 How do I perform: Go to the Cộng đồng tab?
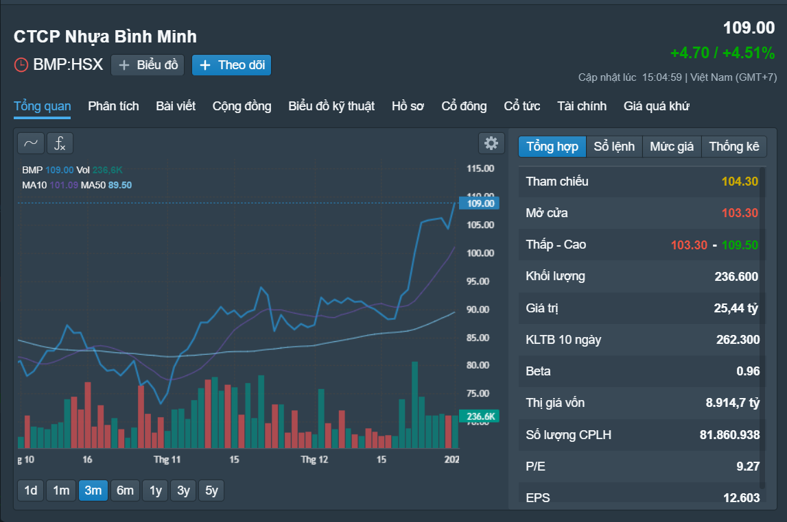[x=242, y=106]
